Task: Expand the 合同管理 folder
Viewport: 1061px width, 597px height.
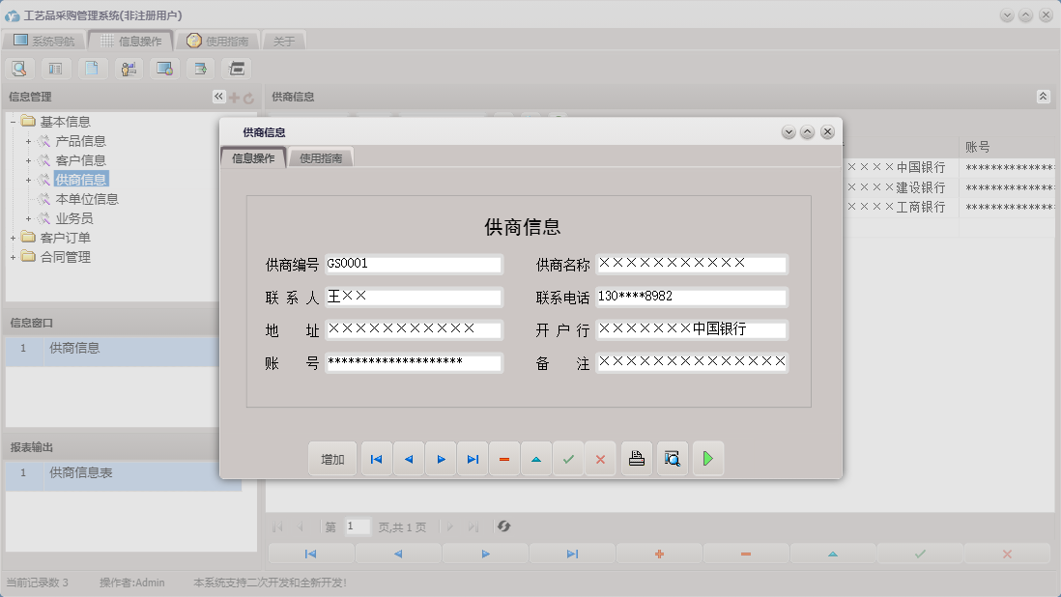Action: click(x=13, y=257)
